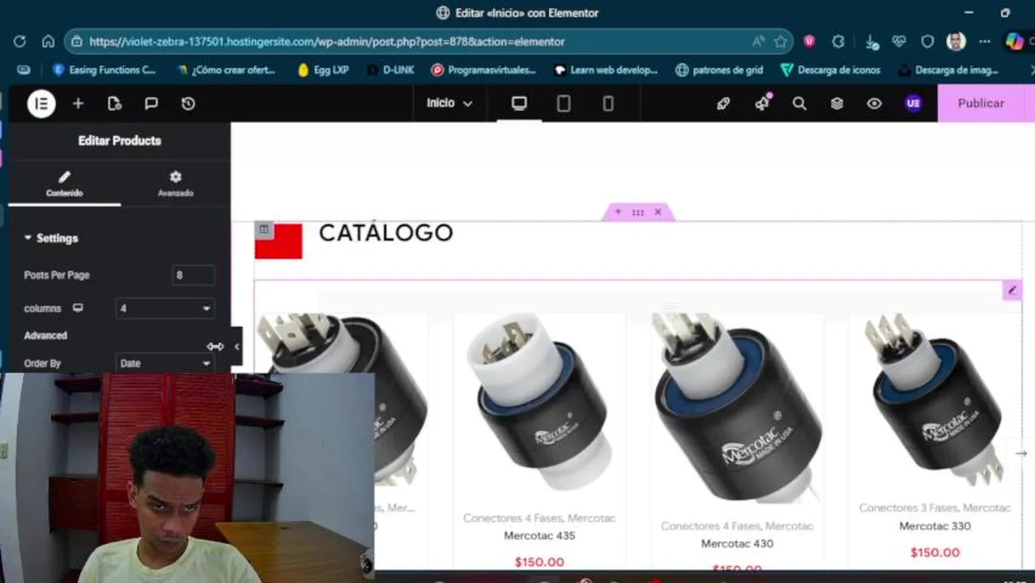Open the Egg LXP bookmark
Image resolution: width=1035 pixels, height=583 pixels.
tap(323, 70)
